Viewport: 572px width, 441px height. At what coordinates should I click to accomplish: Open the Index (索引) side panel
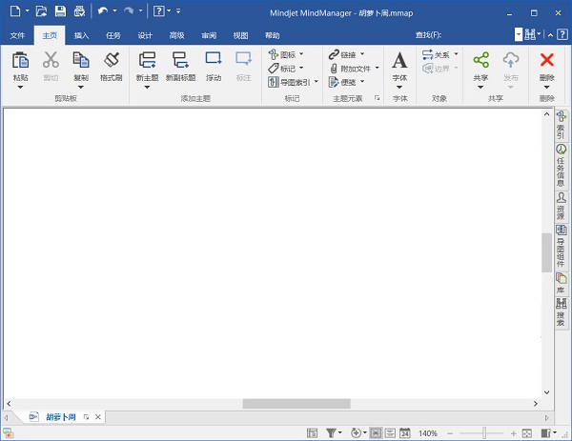pos(561,125)
